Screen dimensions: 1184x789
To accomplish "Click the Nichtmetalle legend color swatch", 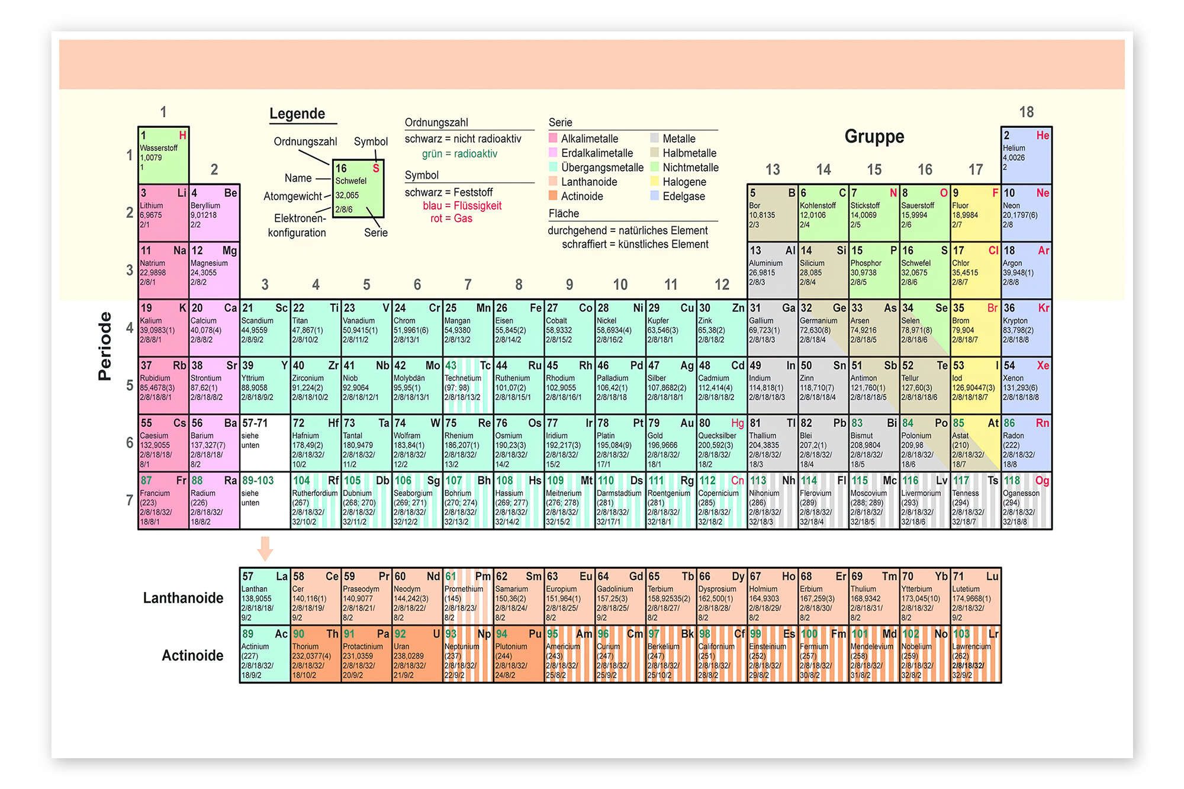I will pos(655,167).
